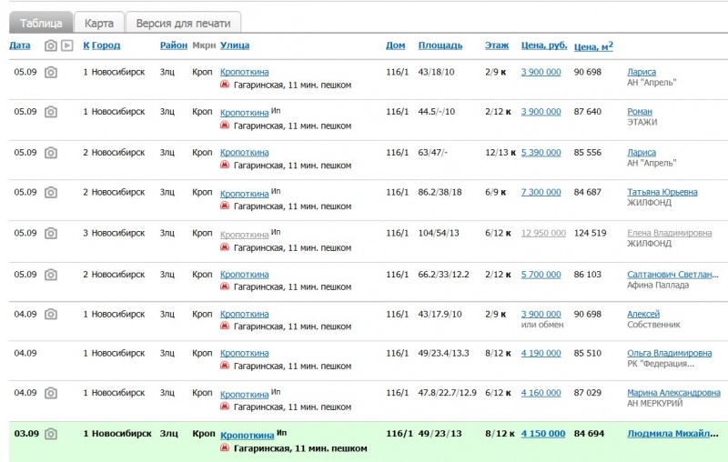Sort listings by Цена, руб. header

tap(544, 45)
